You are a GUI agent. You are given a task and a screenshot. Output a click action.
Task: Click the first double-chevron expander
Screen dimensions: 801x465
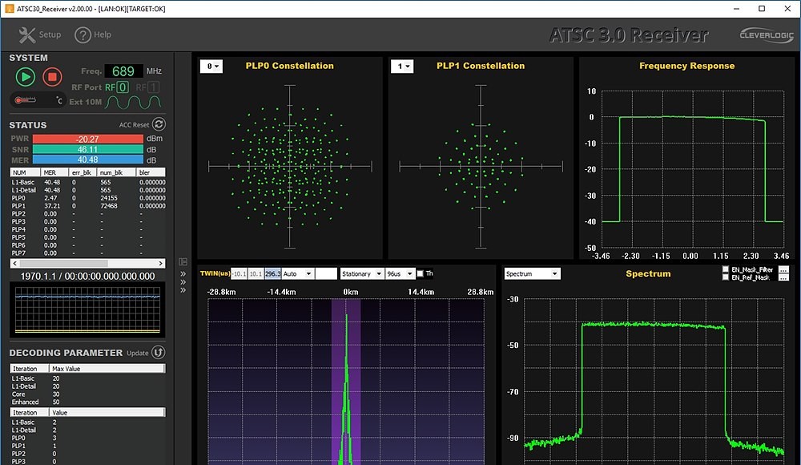pyautogui.click(x=183, y=274)
